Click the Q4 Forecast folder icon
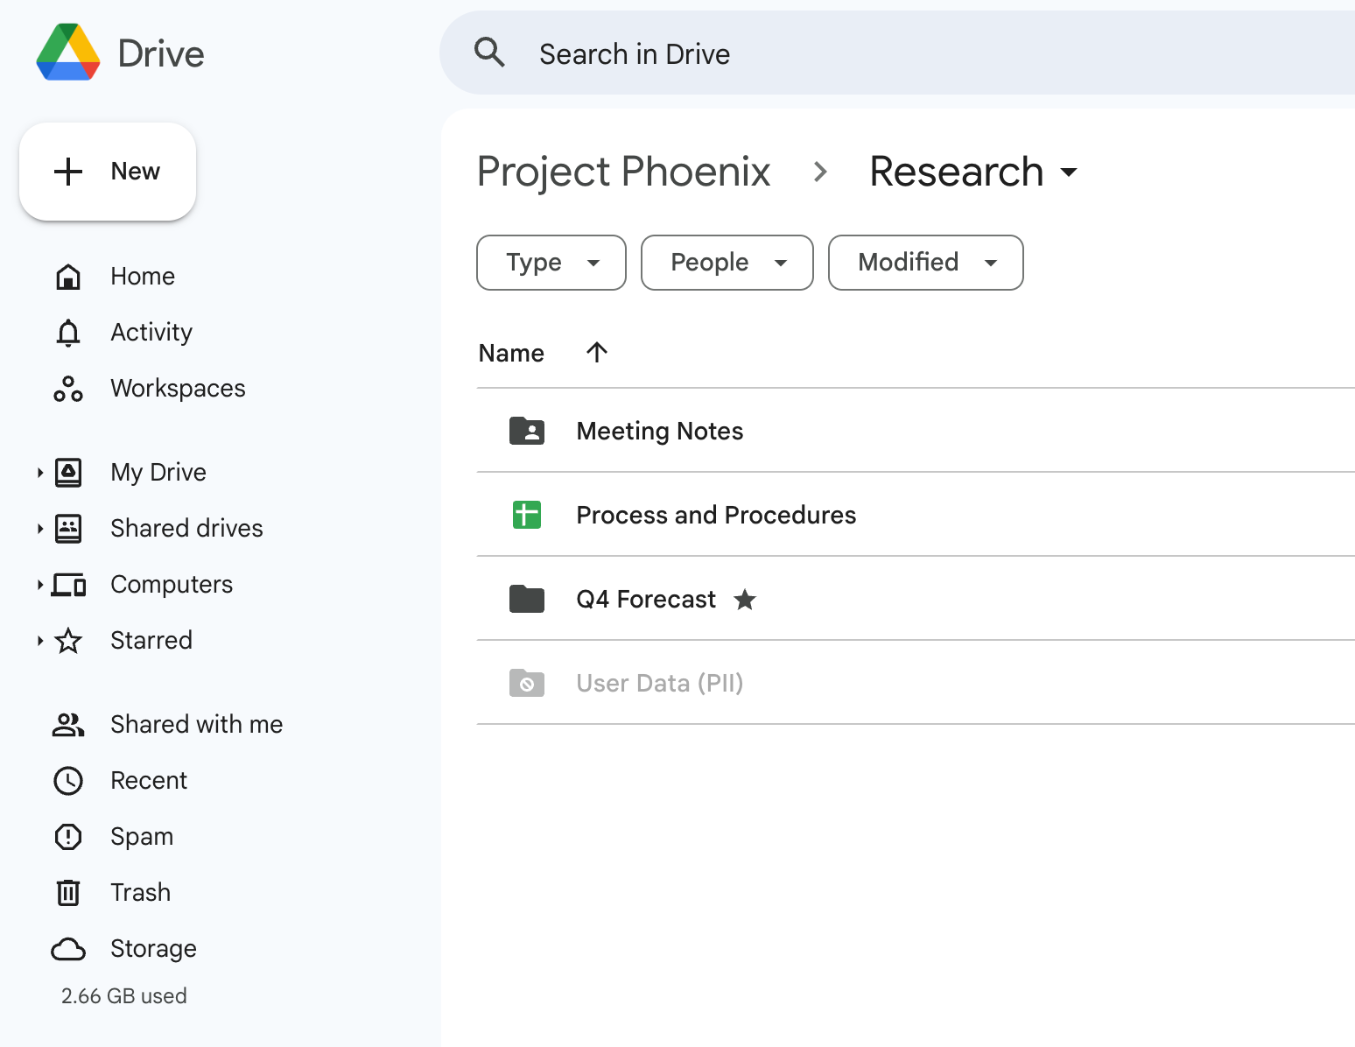The image size is (1355, 1047). pos(527,599)
